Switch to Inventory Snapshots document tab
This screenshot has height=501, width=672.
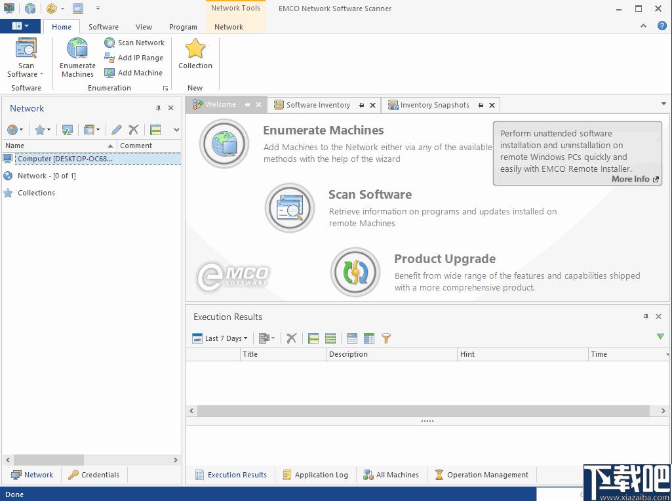pyautogui.click(x=435, y=105)
